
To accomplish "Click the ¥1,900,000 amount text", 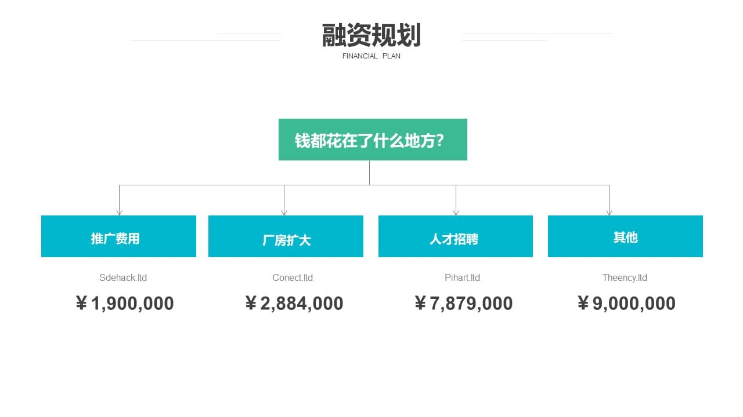I will click(124, 303).
